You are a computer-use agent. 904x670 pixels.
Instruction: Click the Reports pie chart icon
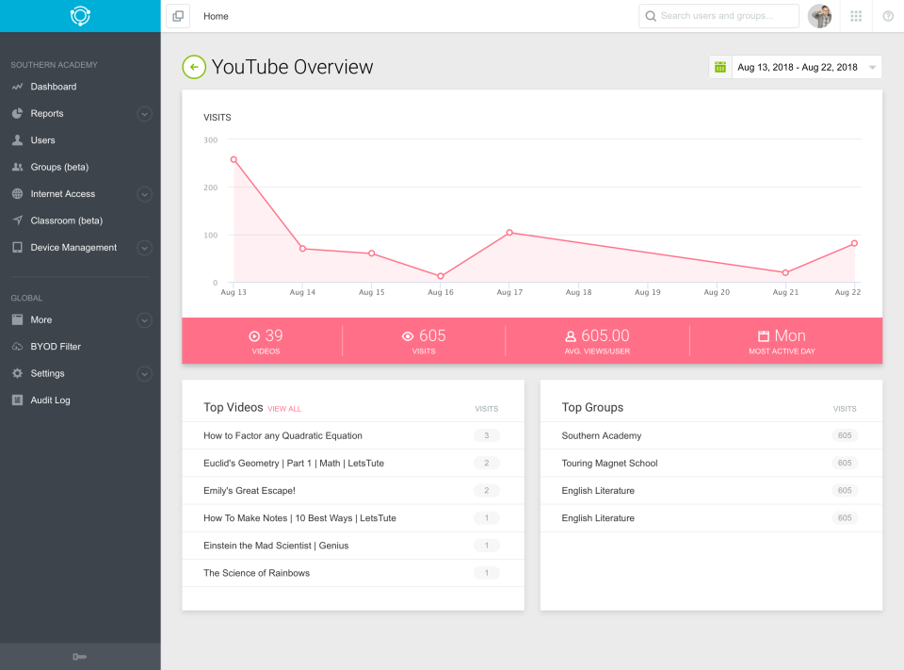(17, 113)
